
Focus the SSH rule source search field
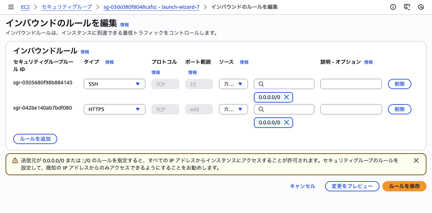coord(284,84)
